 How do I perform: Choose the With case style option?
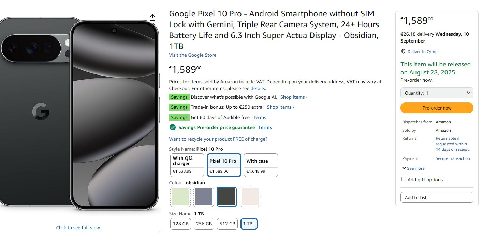click(x=261, y=165)
